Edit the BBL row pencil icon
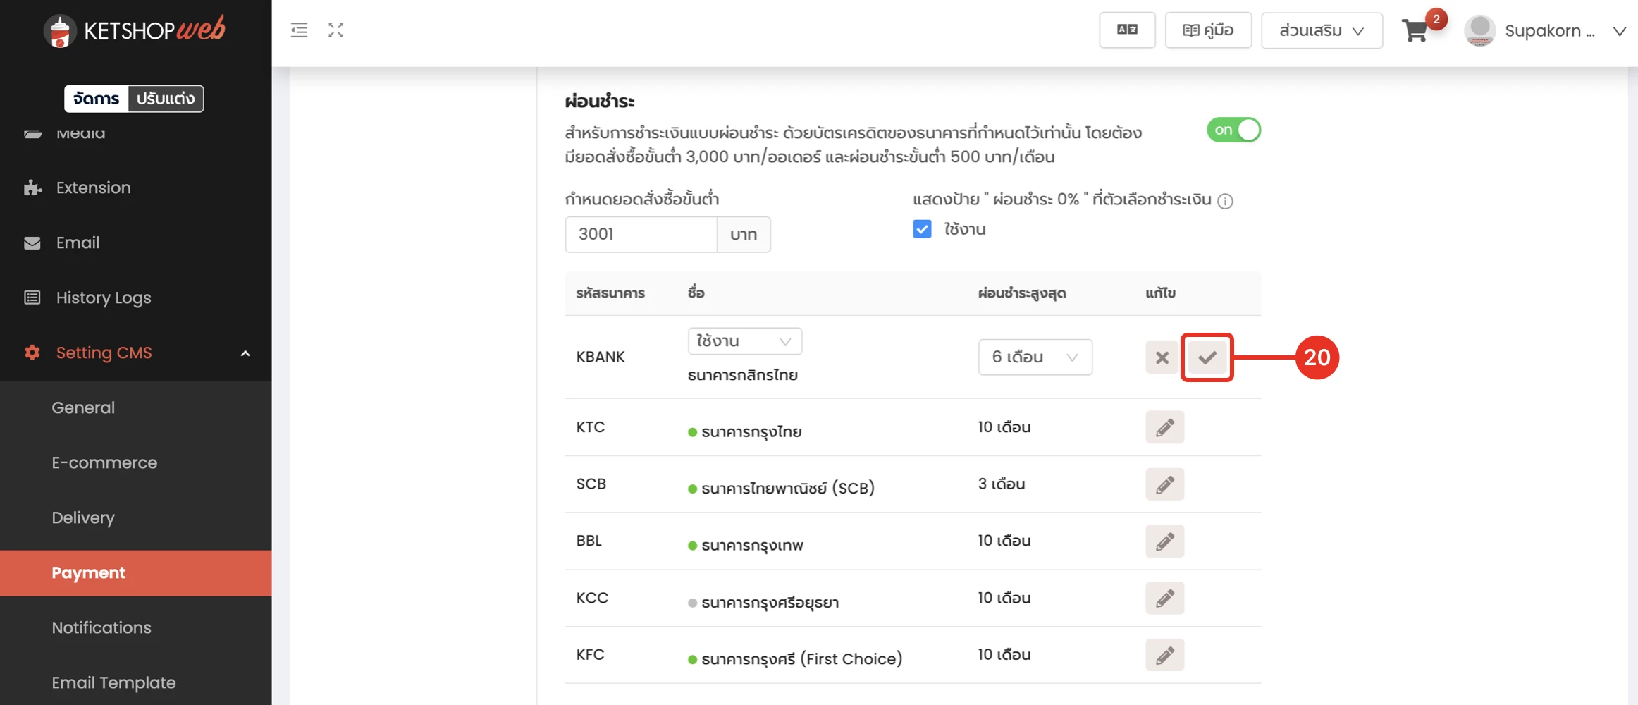The height and width of the screenshot is (705, 1638). [1164, 541]
